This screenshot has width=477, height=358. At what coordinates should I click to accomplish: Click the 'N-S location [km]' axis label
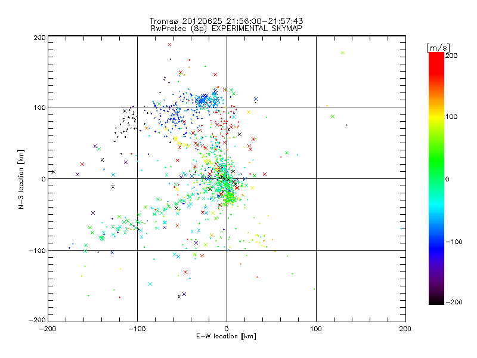(21, 180)
